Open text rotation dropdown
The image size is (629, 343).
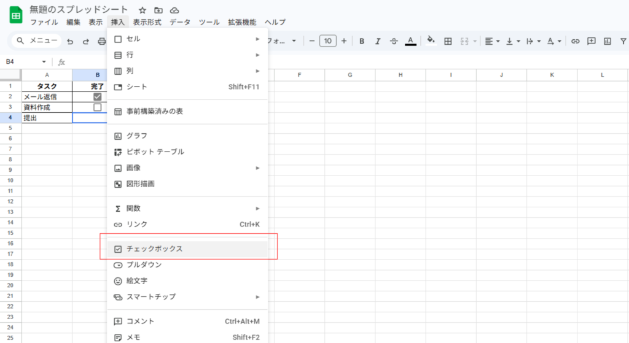click(x=554, y=41)
